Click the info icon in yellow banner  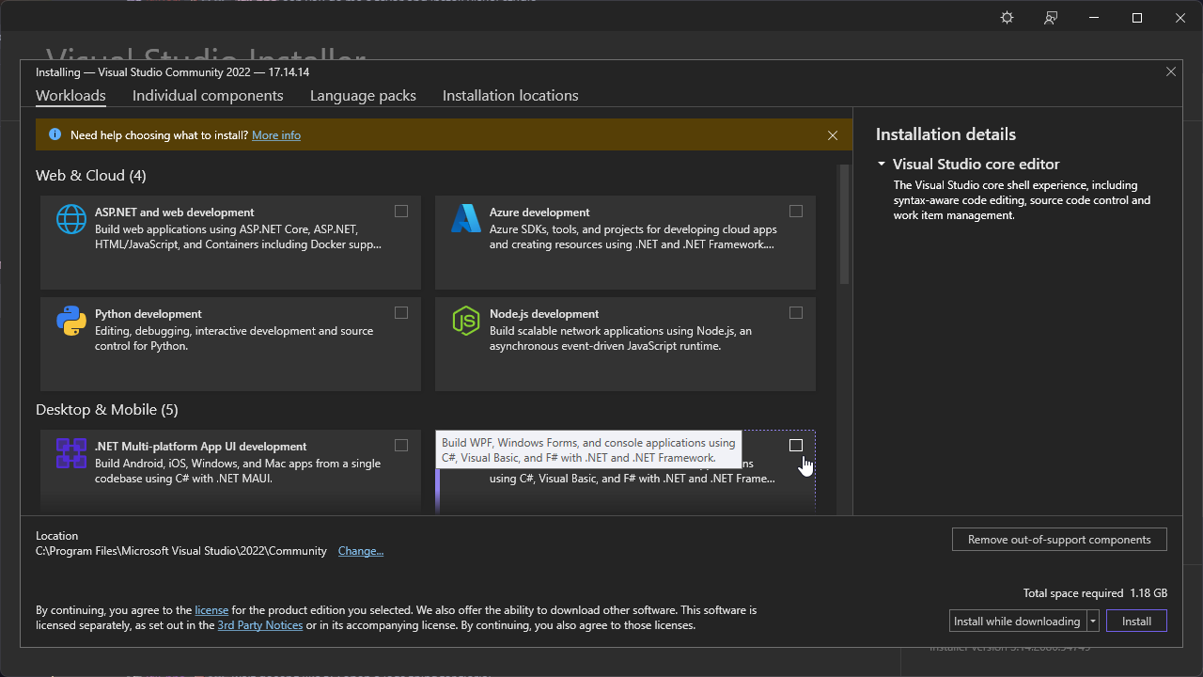55,135
